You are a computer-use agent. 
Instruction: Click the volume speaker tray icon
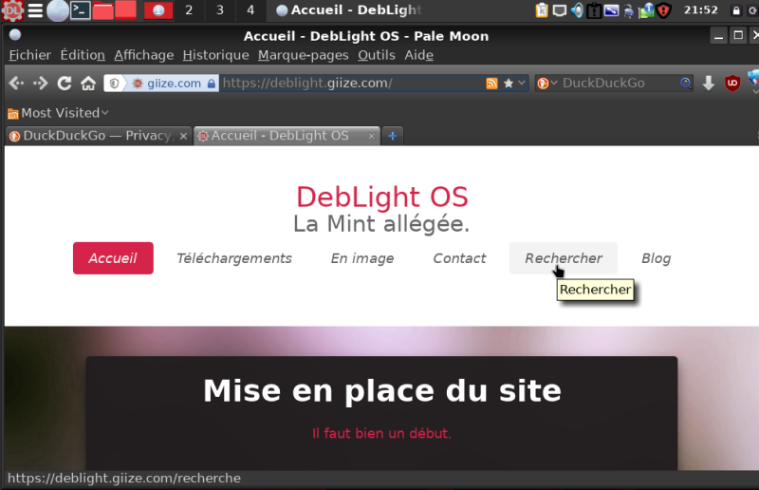(x=576, y=10)
